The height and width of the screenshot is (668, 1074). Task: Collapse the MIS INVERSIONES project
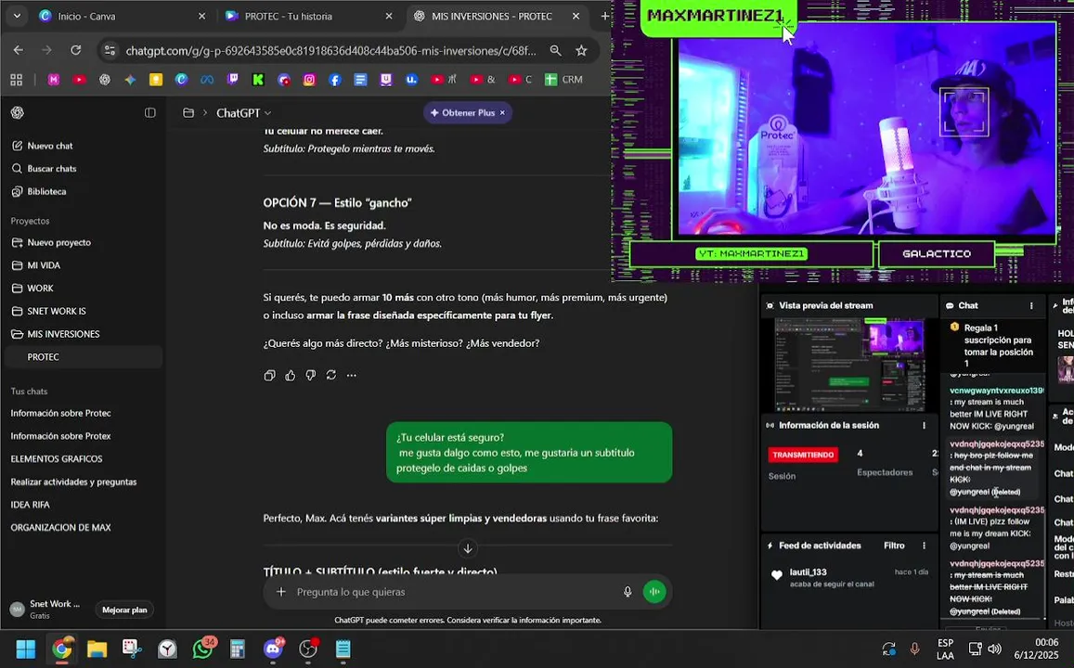(x=83, y=334)
